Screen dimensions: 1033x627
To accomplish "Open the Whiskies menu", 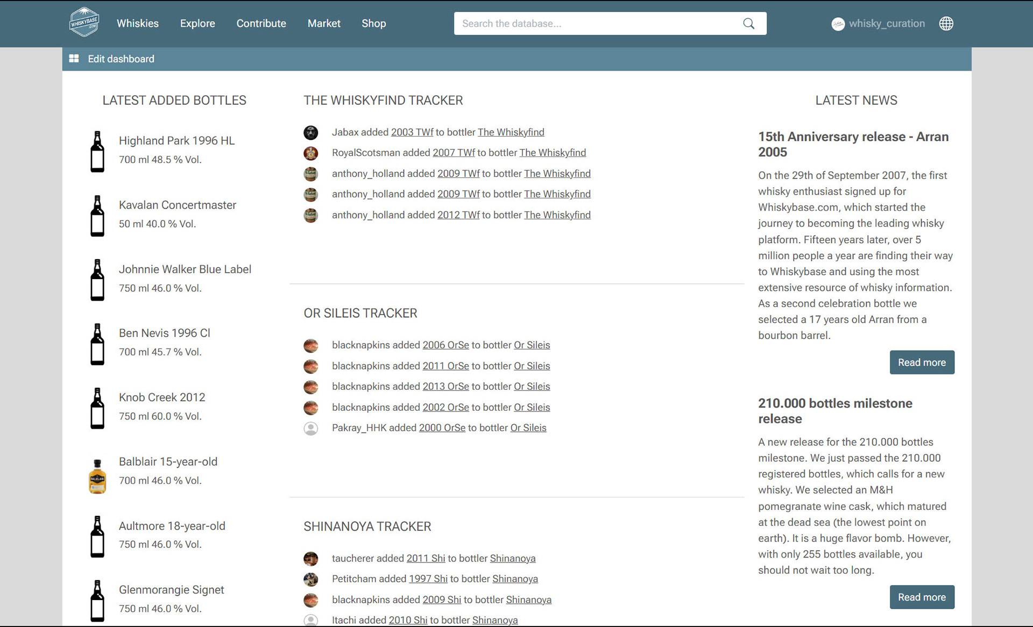I will coord(138,23).
